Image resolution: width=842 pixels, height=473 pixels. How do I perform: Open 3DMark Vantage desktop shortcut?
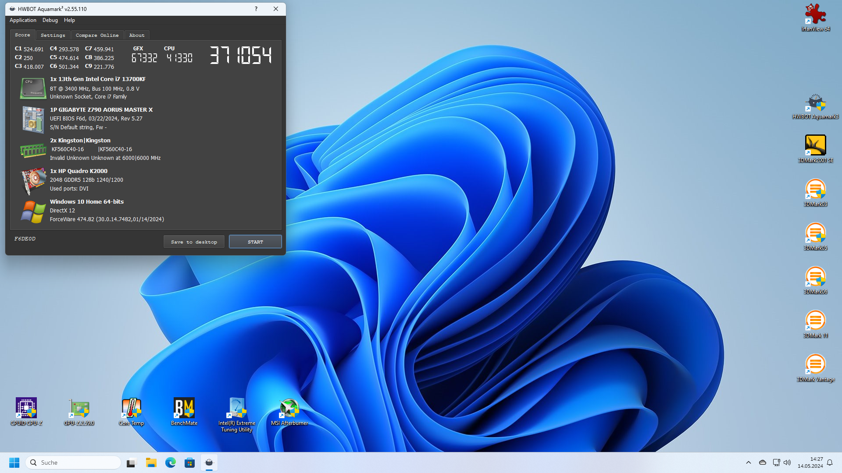click(815, 368)
